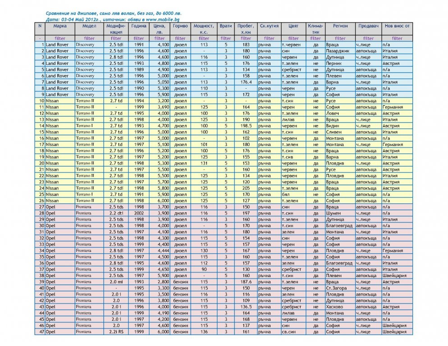
Task: Click Сливен region in row 15
Action: [x=334, y=132]
